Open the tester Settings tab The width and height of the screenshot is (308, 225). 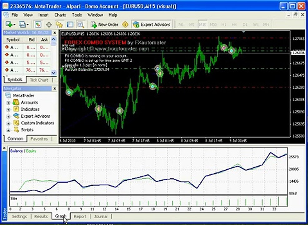pos(19,217)
